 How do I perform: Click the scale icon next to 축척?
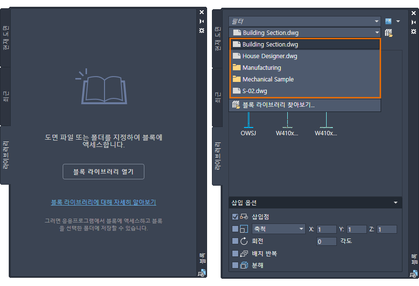point(244,229)
